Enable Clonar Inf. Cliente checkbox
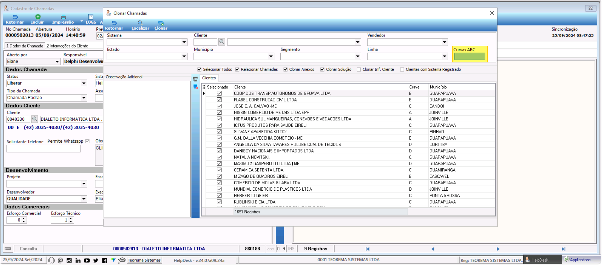The height and width of the screenshot is (265, 602). pos(359,69)
